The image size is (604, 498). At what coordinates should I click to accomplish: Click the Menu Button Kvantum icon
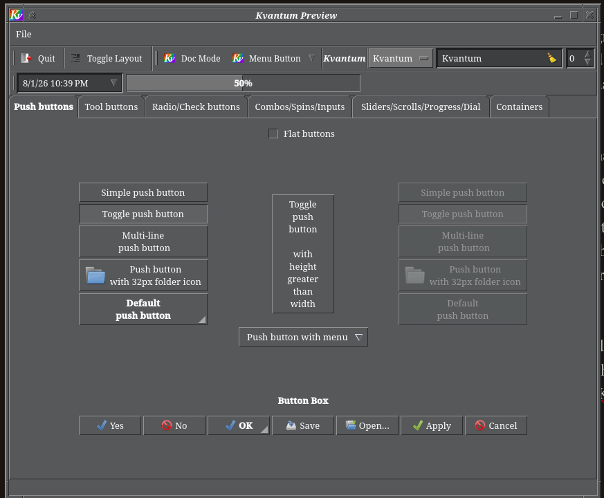coord(238,58)
